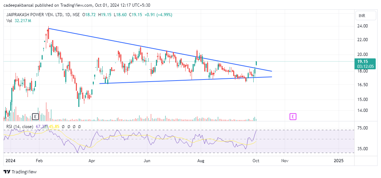Click the yellow RSI average value 45.85

click(54, 126)
